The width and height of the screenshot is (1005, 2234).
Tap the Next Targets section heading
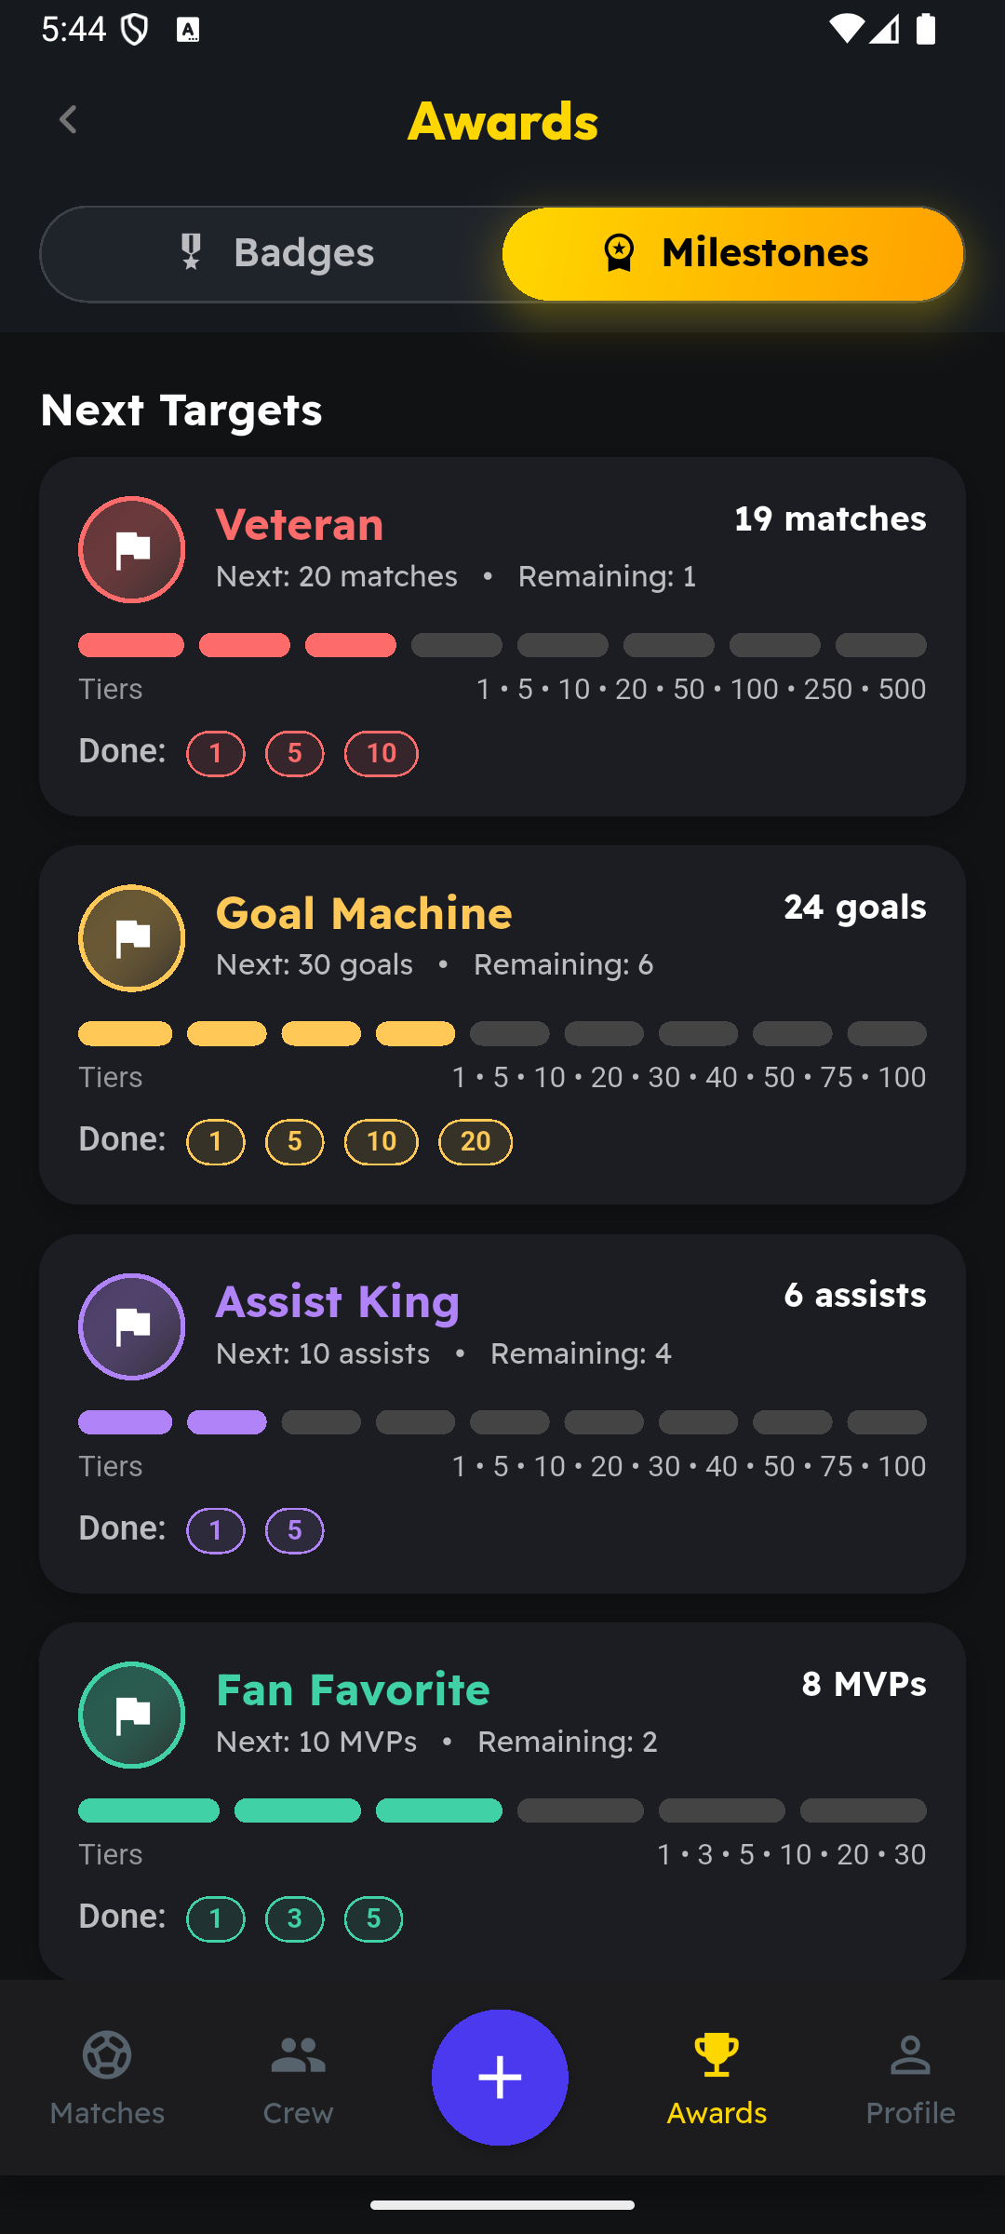click(181, 409)
